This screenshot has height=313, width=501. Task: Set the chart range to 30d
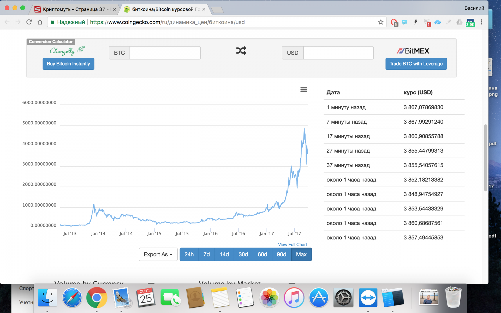pyautogui.click(x=243, y=254)
